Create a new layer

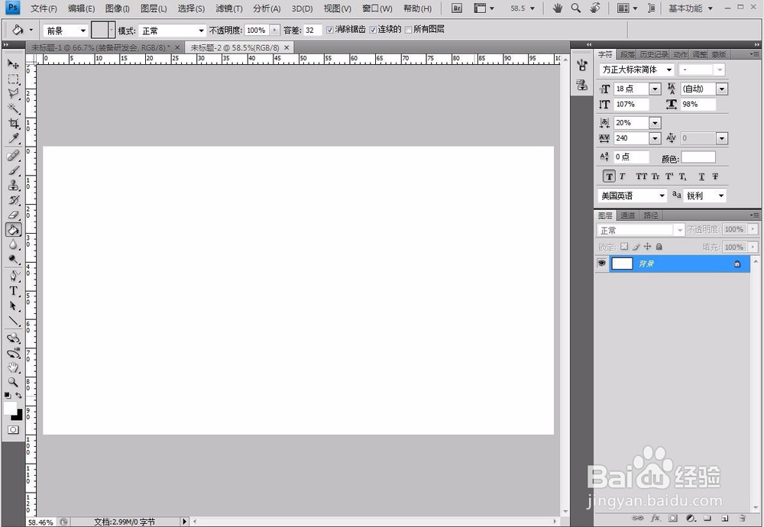click(x=724, y=518)
